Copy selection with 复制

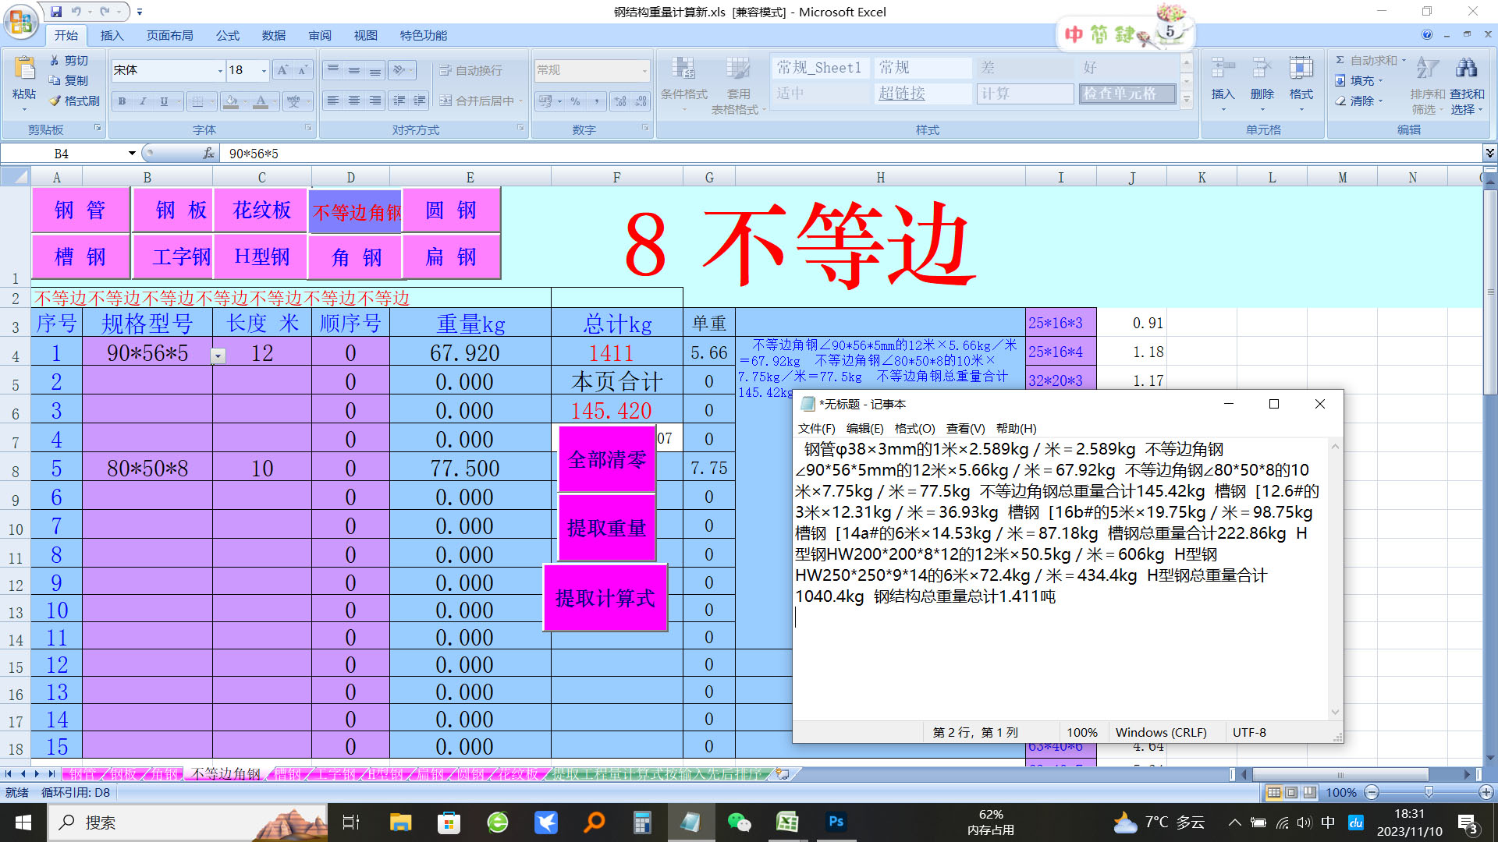[69, 80]
